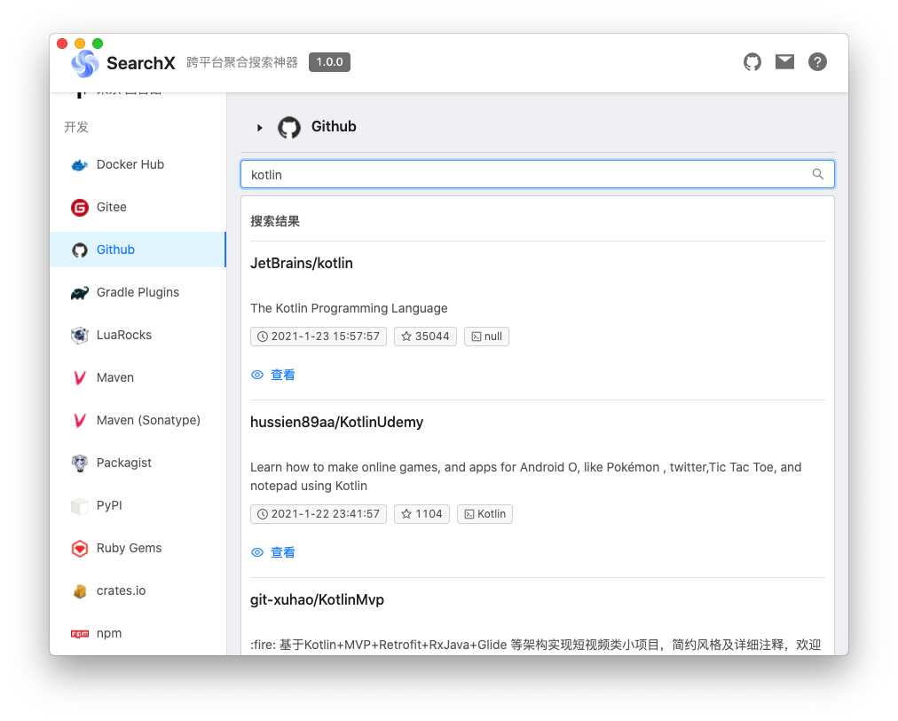Select Gradle Plugins in the sidebar

(x=138, y=292)
